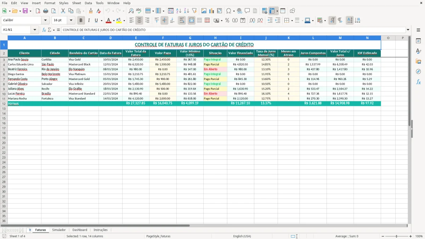Open the font color dropdown arrow
The width and height of the screenshot is (425, 239).
(113, 21)
